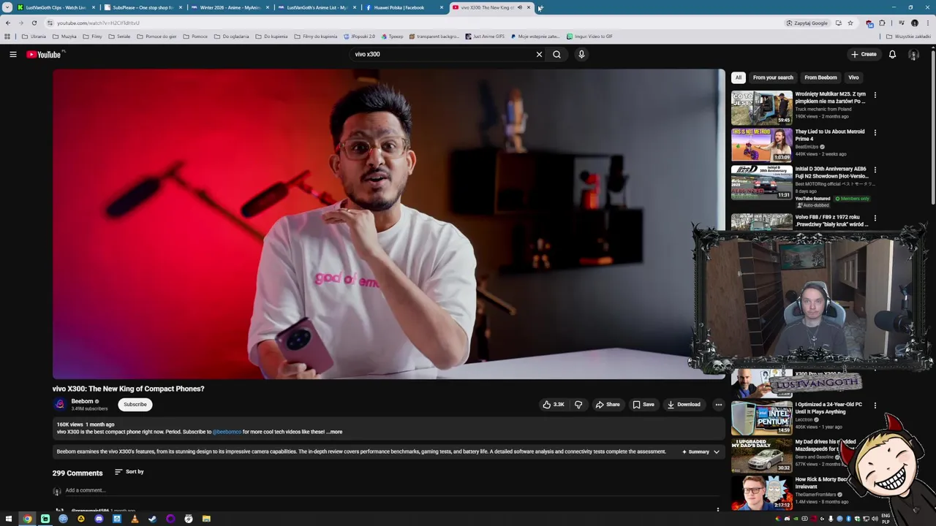This screenshot has height=526, width=936.
Task: Select the From your search chip
Action: [x=773, y=77]
